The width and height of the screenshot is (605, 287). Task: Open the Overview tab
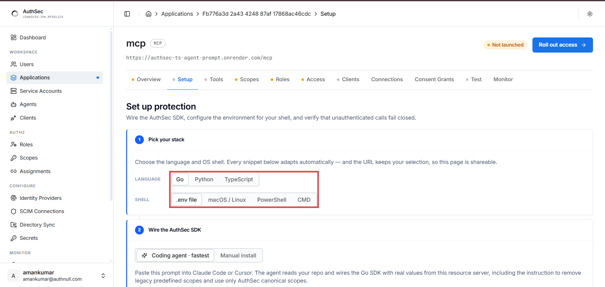146,80
